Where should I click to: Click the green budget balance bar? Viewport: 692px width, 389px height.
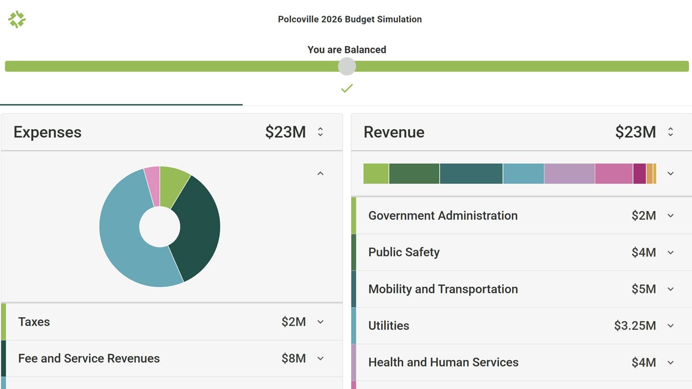pyautogui.click(x=347, y=66)
